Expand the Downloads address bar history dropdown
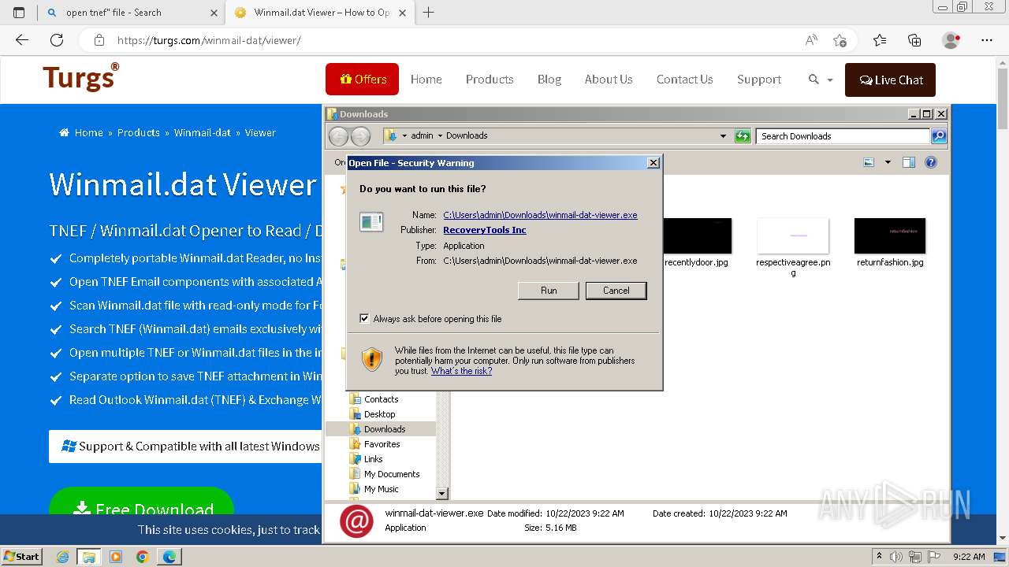1009x567 pixels. pos(723,136)
